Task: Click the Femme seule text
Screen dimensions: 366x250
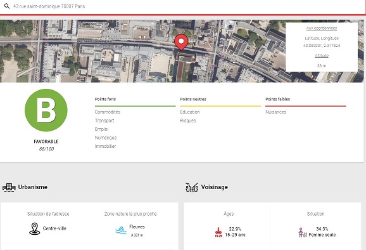Action: pos(322,235)
